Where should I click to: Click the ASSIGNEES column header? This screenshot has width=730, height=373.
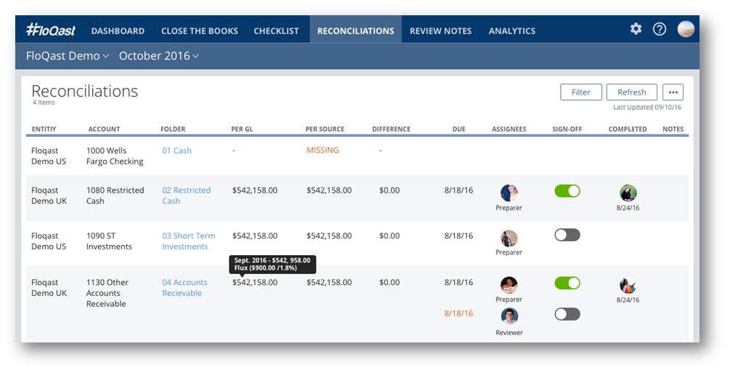click(x=509, y=129)
